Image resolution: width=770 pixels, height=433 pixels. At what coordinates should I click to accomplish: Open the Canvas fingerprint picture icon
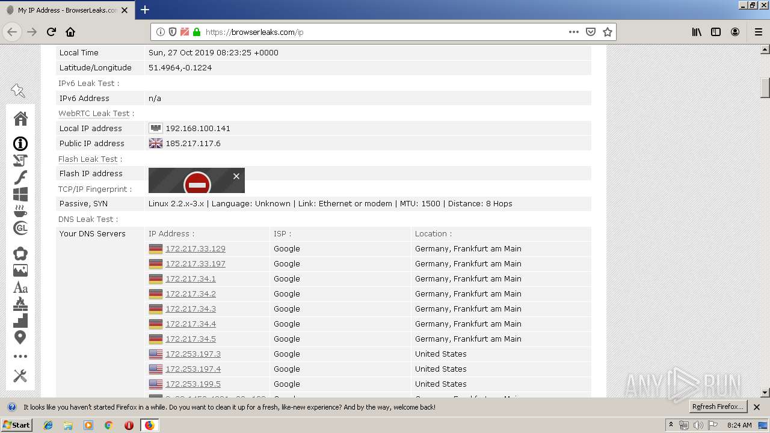click(20, 271)
